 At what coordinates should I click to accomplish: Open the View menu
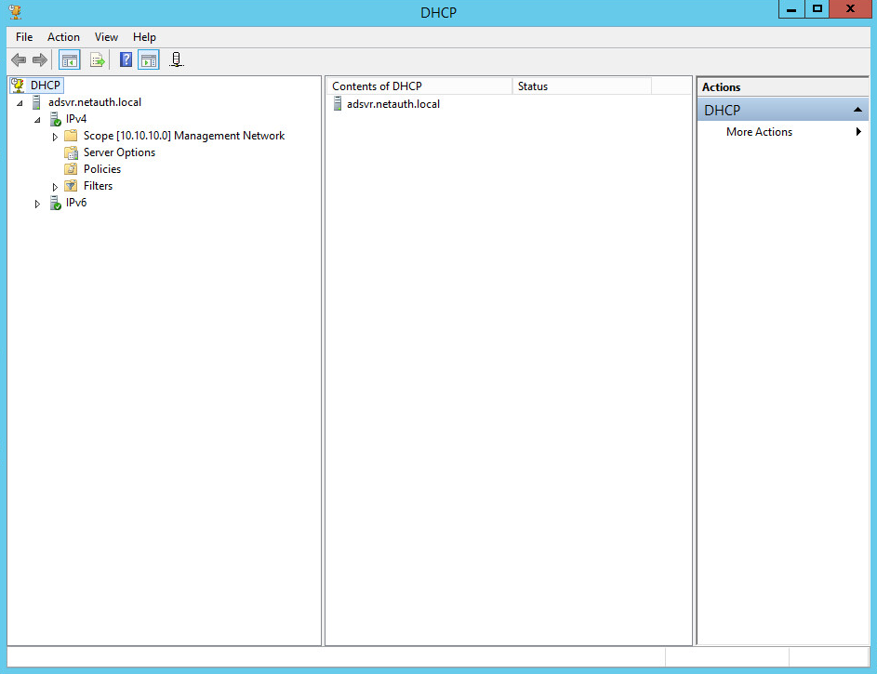pos(106,37)
